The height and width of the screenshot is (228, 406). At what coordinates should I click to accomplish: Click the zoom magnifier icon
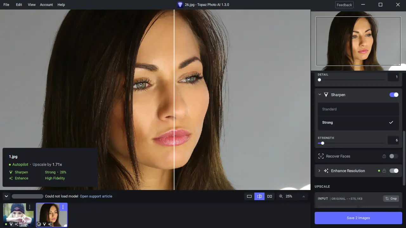tap(281, 196)
